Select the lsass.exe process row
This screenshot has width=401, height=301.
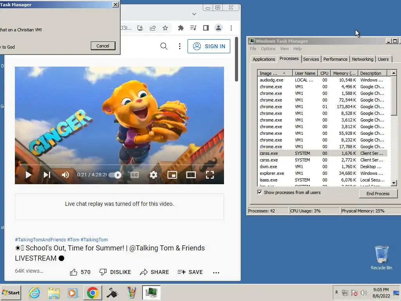[323, 180]
